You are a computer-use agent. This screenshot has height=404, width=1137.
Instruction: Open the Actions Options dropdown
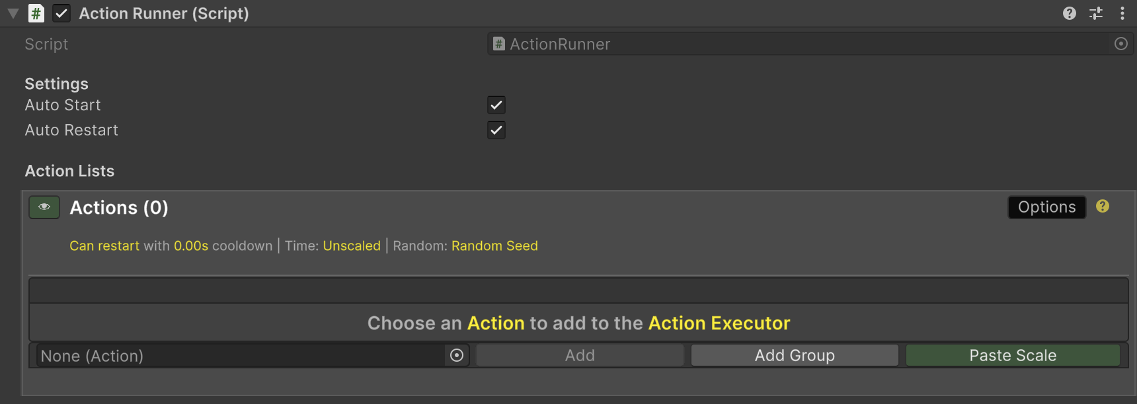point(1046,207)
